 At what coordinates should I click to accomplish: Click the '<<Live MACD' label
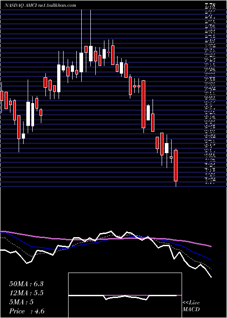191,306
